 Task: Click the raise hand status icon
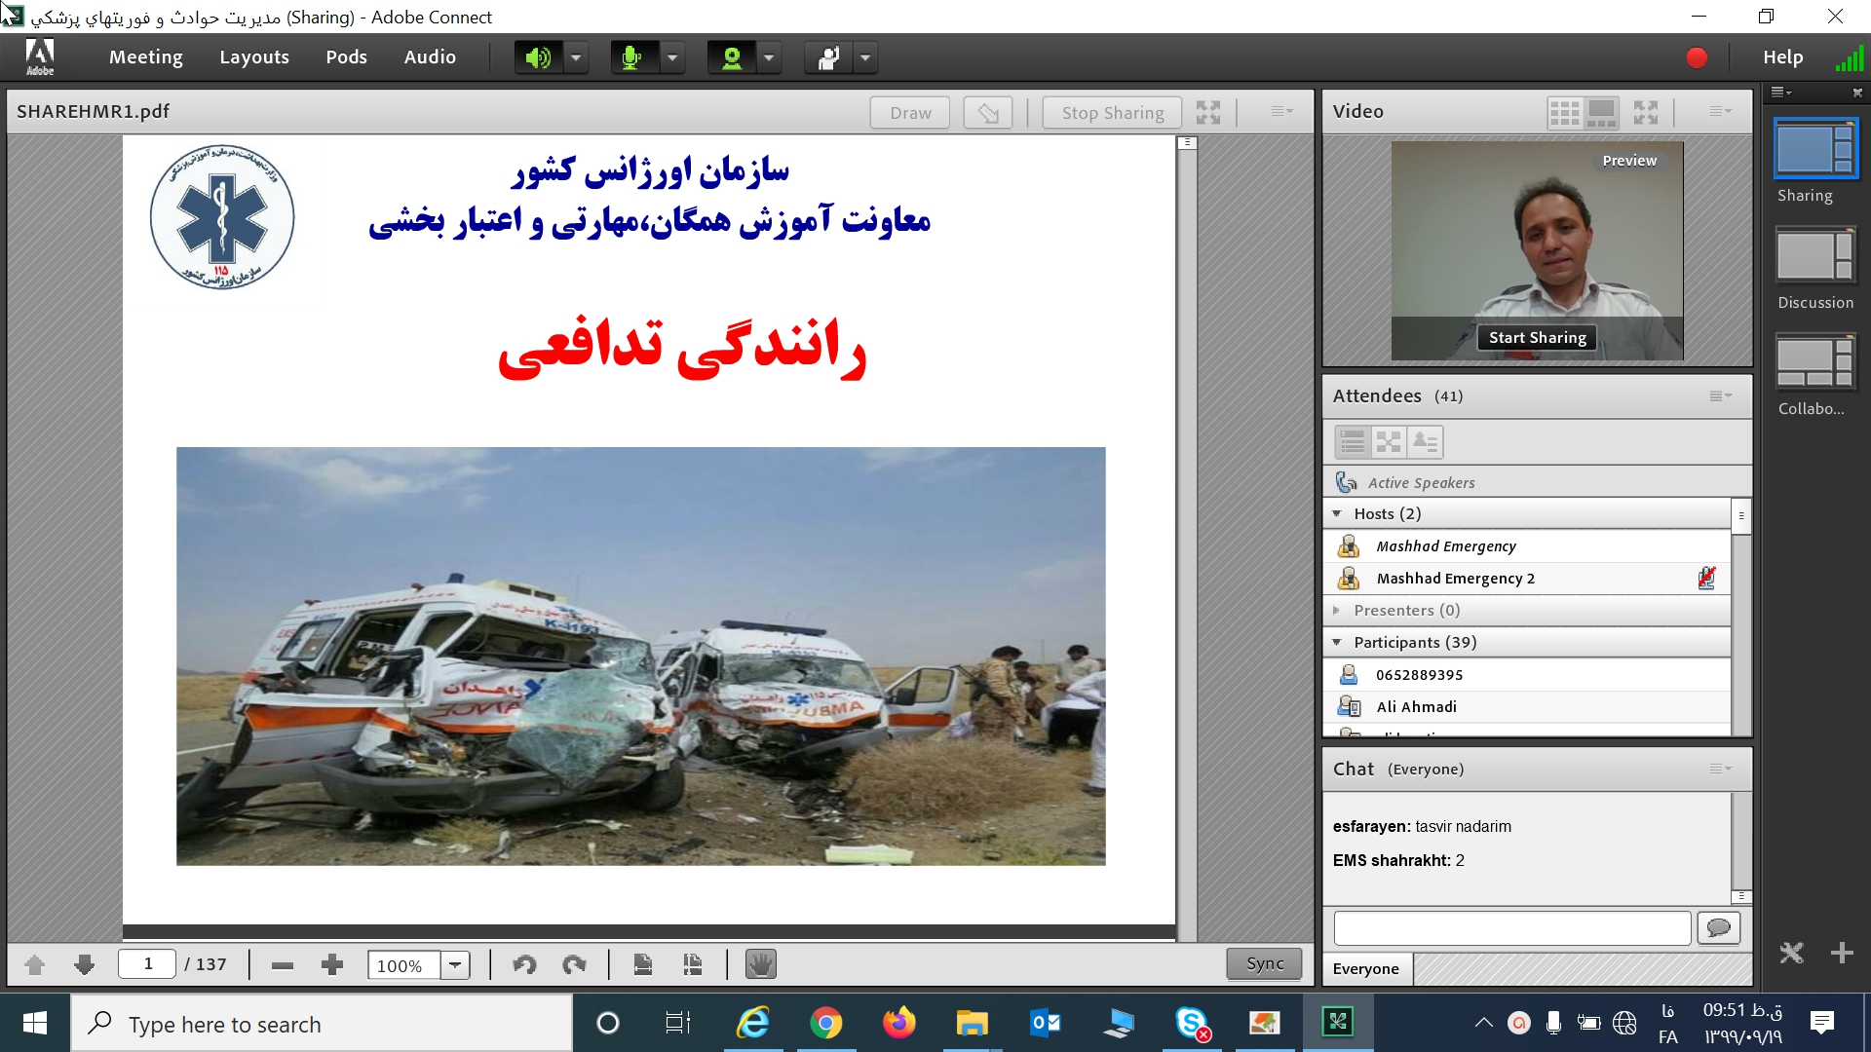click(x=828, y=57)
